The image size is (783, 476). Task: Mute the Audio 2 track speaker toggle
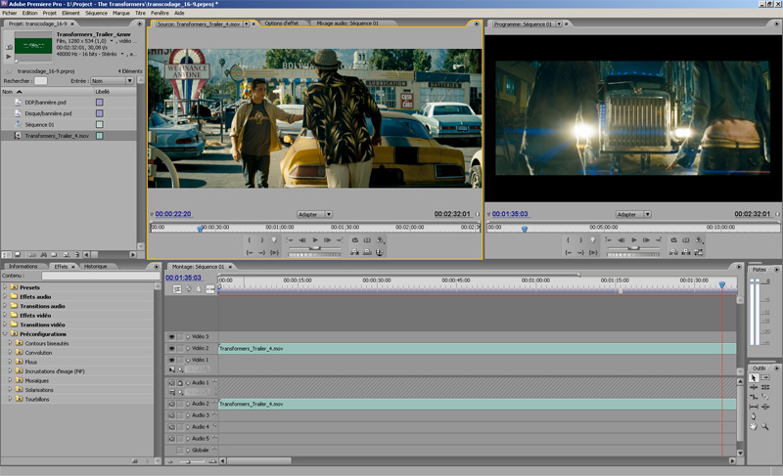[171, 404]
